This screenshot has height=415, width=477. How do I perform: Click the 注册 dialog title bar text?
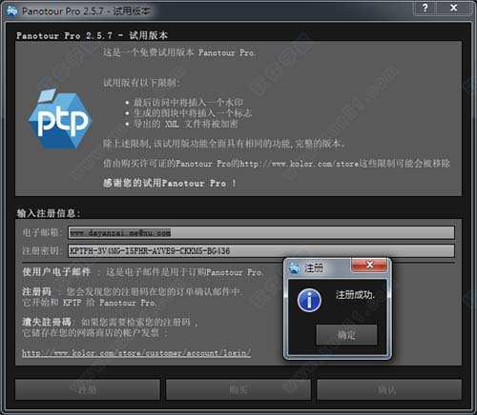[x=314, y=268]
